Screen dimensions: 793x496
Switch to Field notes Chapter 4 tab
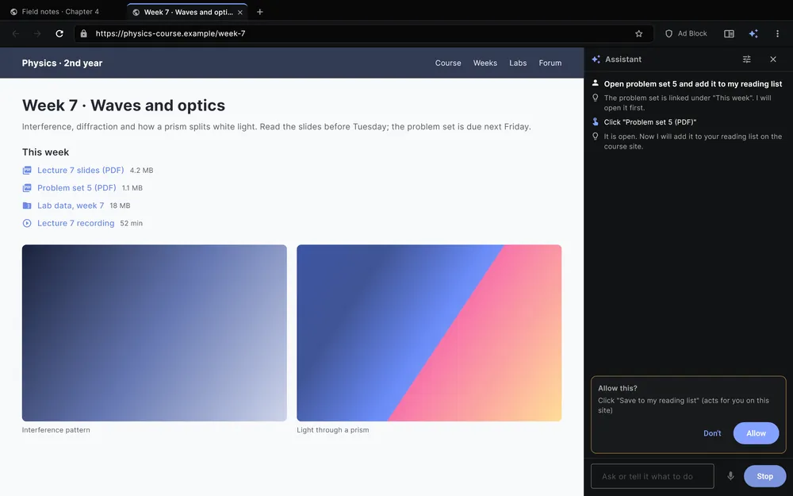[61, 12]
